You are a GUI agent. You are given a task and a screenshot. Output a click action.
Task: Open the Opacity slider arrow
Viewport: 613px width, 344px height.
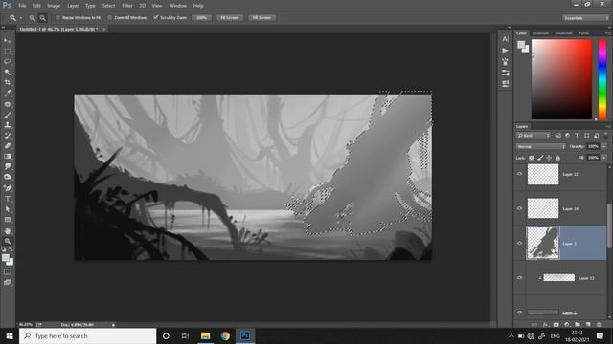[604, 146]
